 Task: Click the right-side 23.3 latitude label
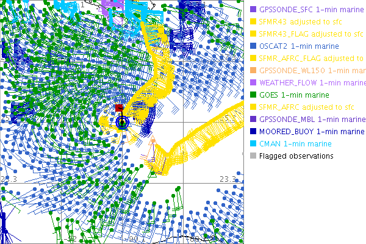coord(228,178)
